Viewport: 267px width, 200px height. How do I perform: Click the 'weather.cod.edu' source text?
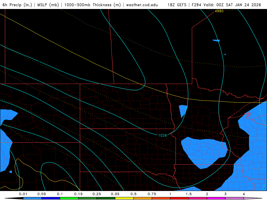[x=142, y=5]
